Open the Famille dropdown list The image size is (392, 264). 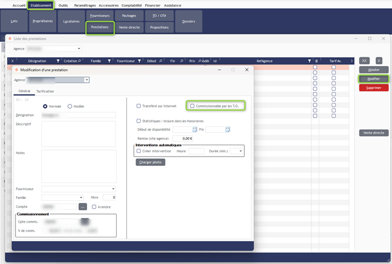pyautogui.click(x=81, y=197)
